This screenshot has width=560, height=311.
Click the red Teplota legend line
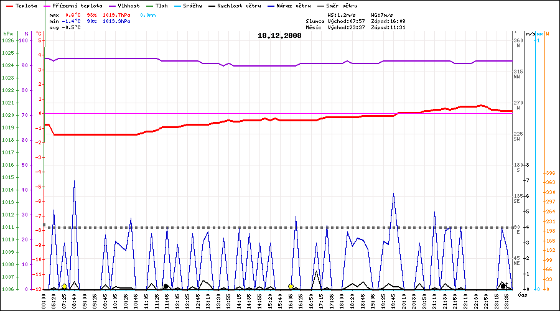[8, 6]
